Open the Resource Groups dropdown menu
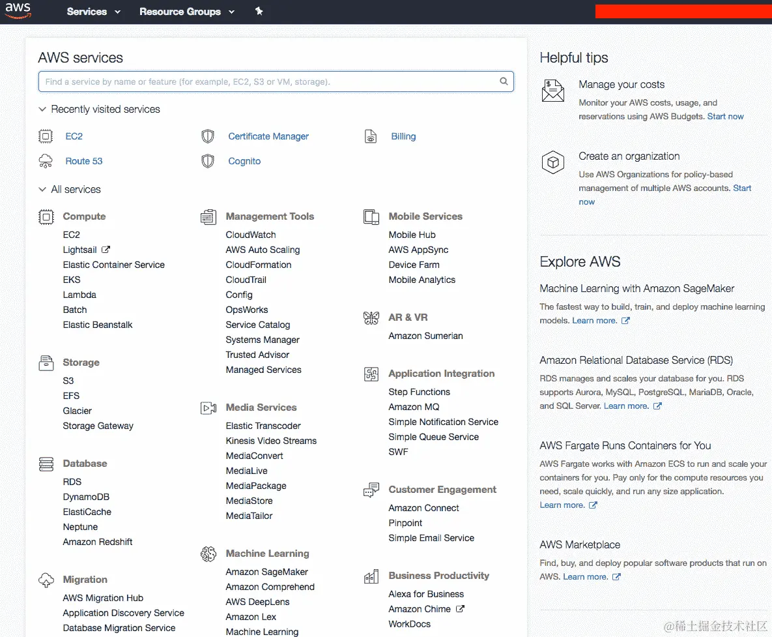This screenshot has width=772, height=637. (186, 11)
